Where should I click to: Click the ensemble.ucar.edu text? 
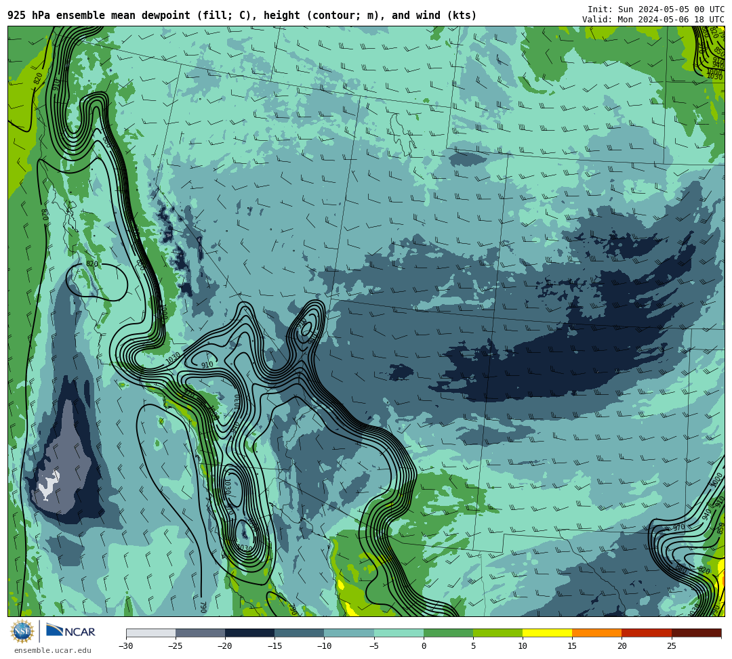coord(53,650)
